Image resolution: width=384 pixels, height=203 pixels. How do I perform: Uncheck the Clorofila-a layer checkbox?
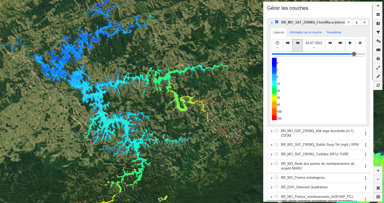(x=277, y=22)
